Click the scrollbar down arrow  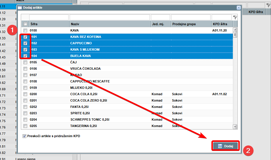pos(235,127)
